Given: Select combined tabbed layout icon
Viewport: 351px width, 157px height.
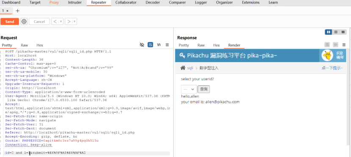Looking at the screenshot, I should [x=343, y=32].
